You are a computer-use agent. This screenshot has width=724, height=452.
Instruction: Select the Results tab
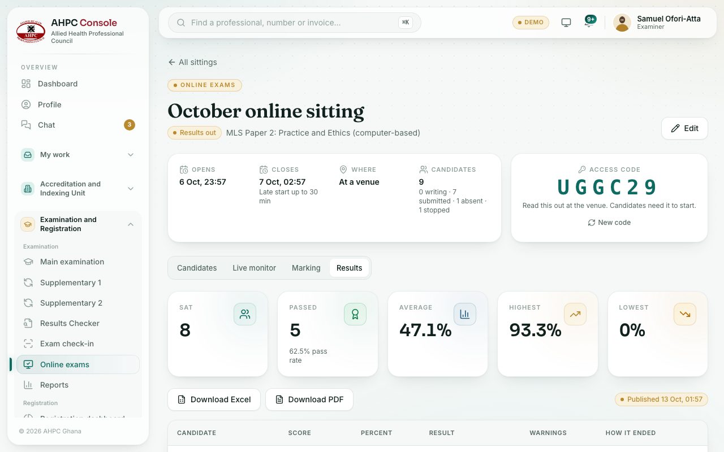(x=349, y=268)
